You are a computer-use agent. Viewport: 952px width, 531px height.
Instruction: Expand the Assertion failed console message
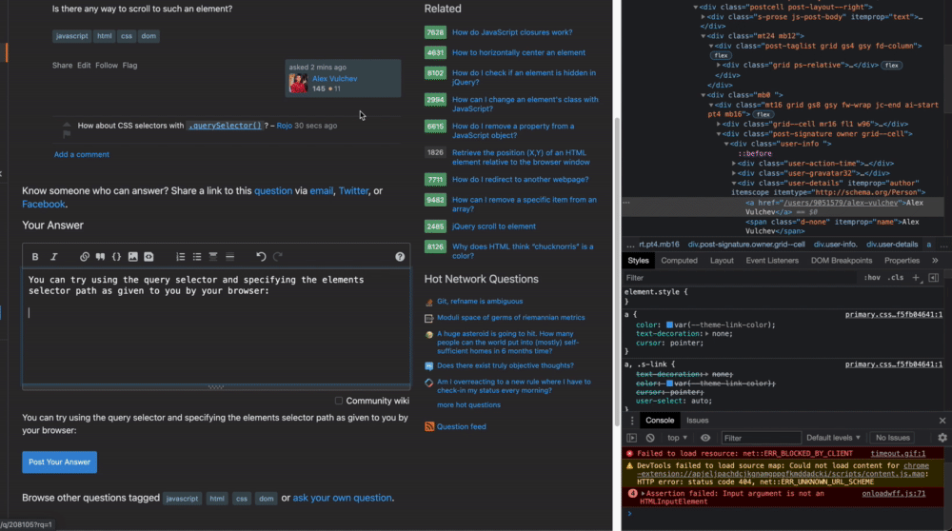coord(643,493)
